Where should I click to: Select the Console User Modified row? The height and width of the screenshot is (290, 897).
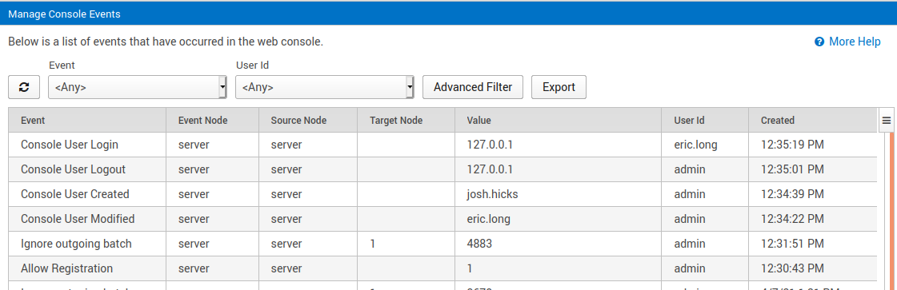click(442, 219)
